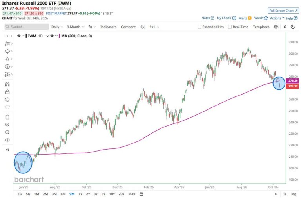Viewport: 301px width, 198px height.
Task: Open the Actions dropdown menu
Action: 277,18
